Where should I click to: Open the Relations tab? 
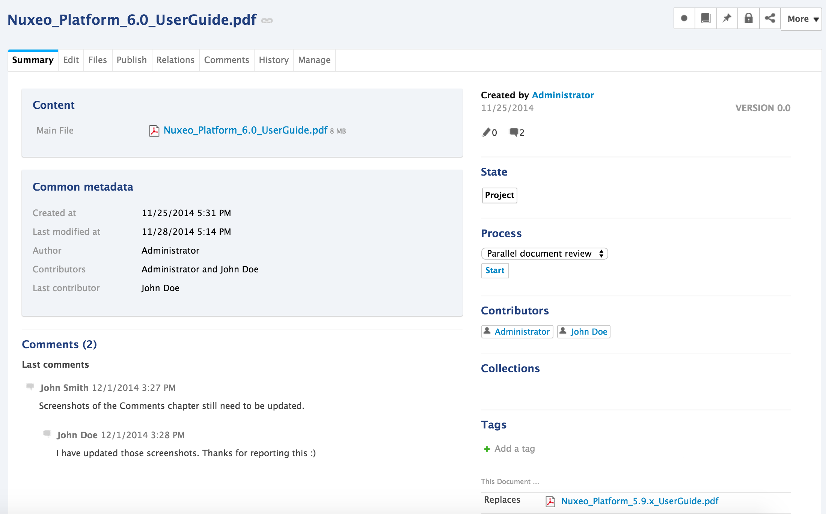(x=175, y=60)
